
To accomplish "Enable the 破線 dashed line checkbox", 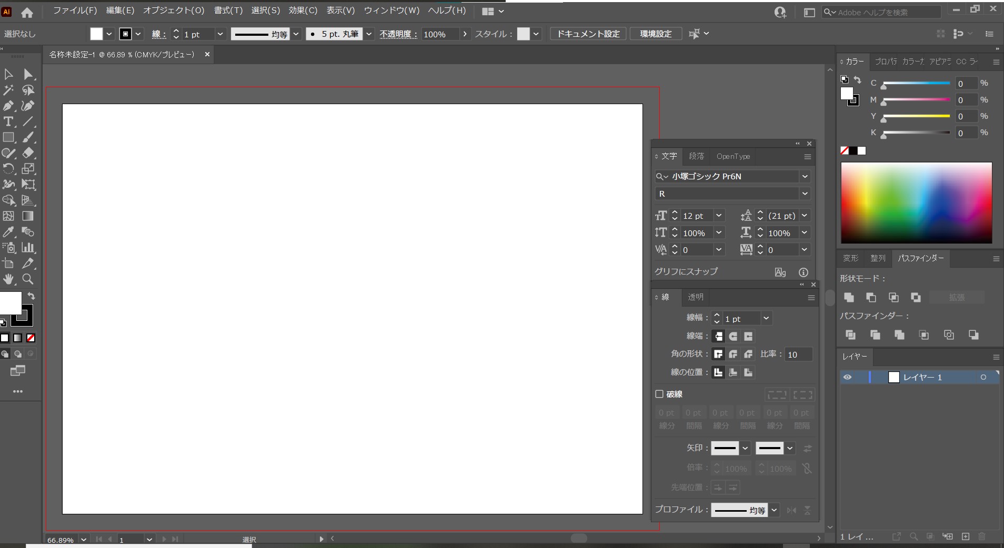I will [659, 394].
